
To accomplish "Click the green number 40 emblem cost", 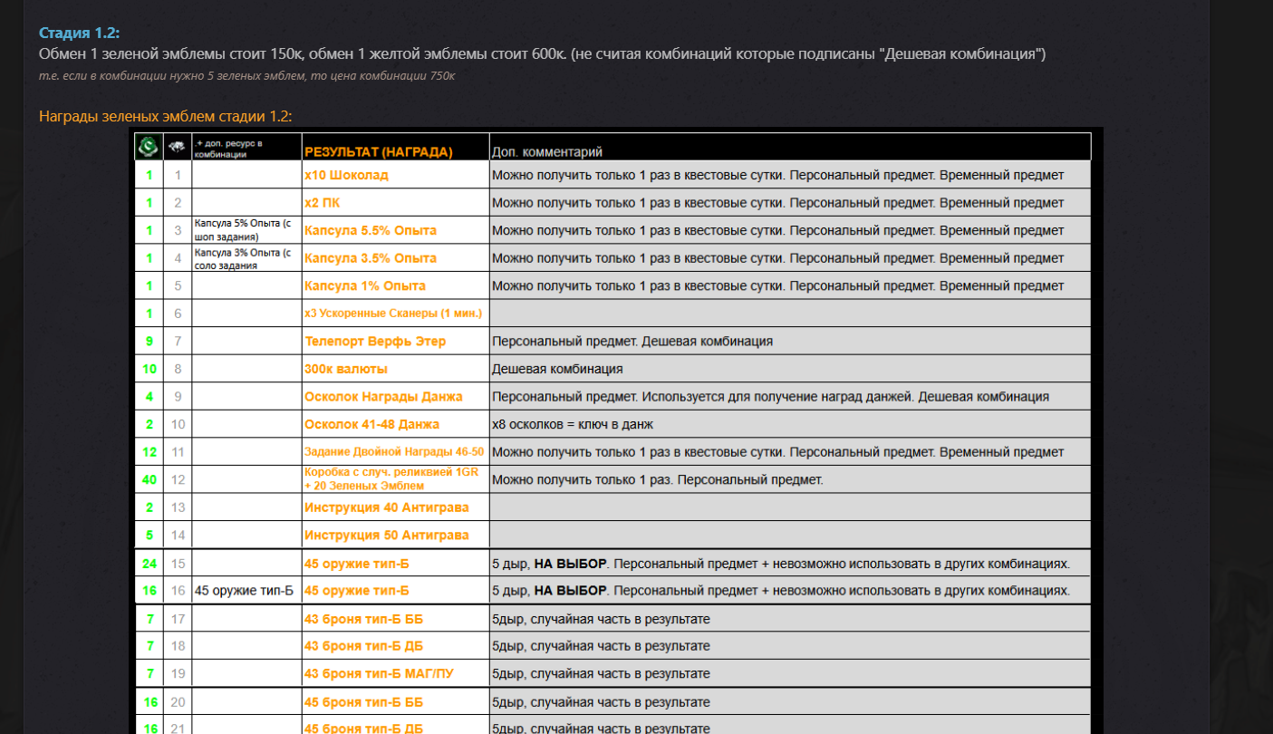I will pyautogui.click(x=149, y=480).
